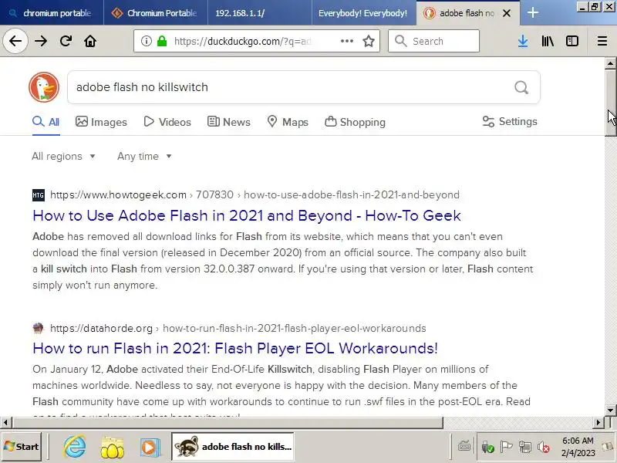Screen dimensions: 617x463
Task: Expand the All regions dropdown
Action: click(x=63, y=157)
